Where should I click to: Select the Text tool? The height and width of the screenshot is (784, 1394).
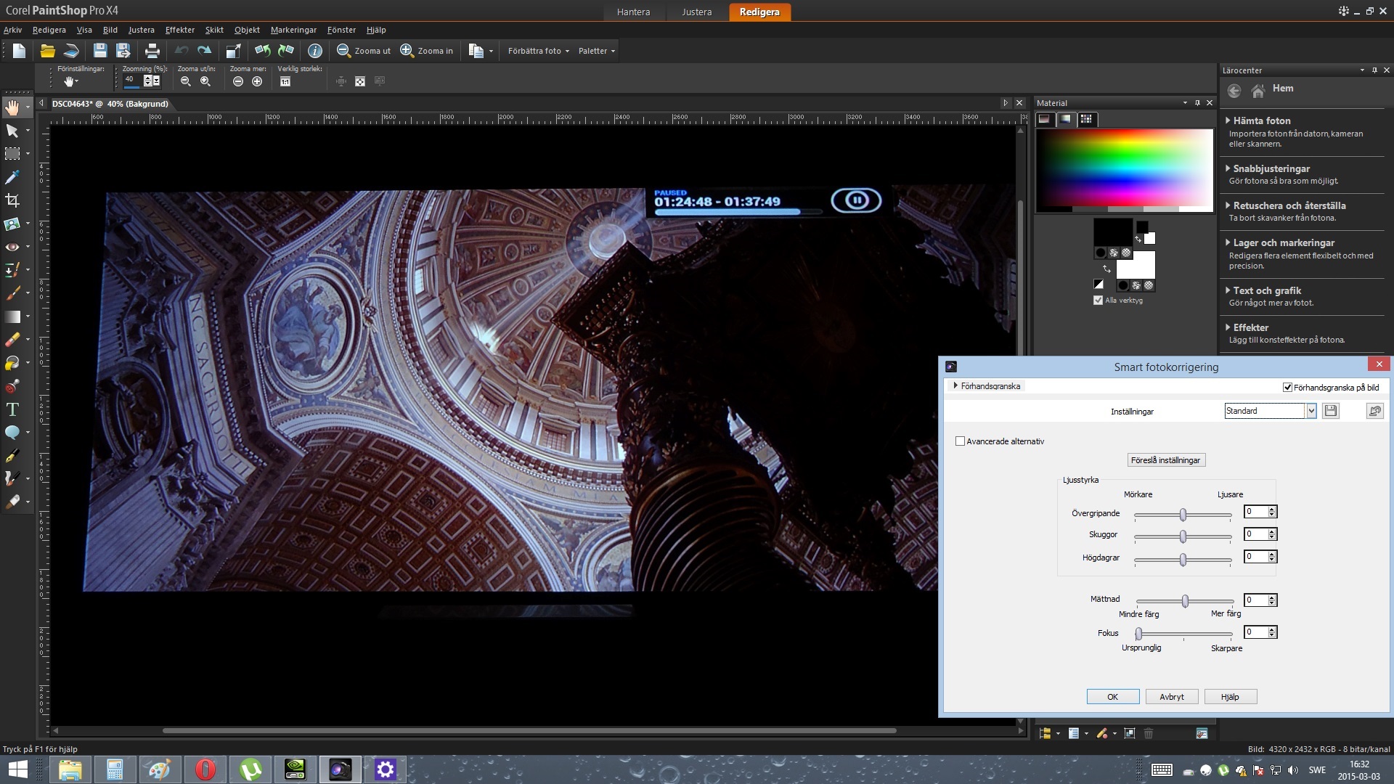12,409
